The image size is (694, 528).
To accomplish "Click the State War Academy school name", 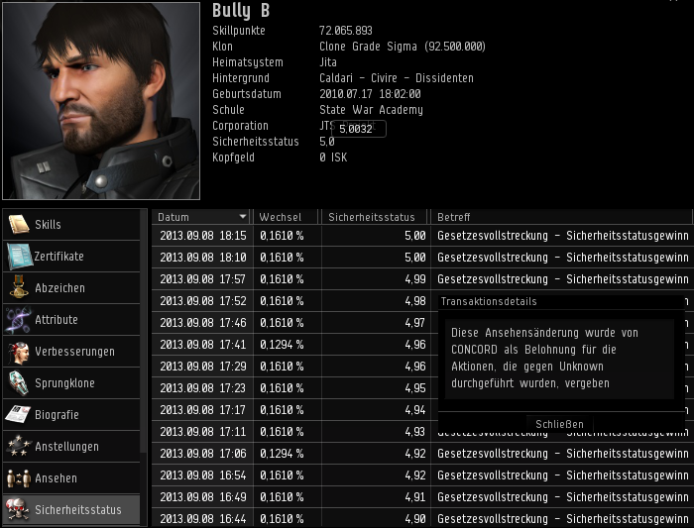I will click(371, 110).
